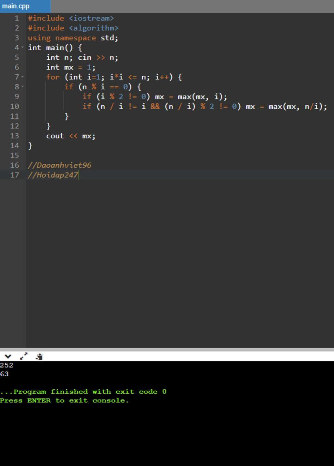334x466 pixels.
Task: Fold the main() function at line 4
Action: (x=23, y=48)
